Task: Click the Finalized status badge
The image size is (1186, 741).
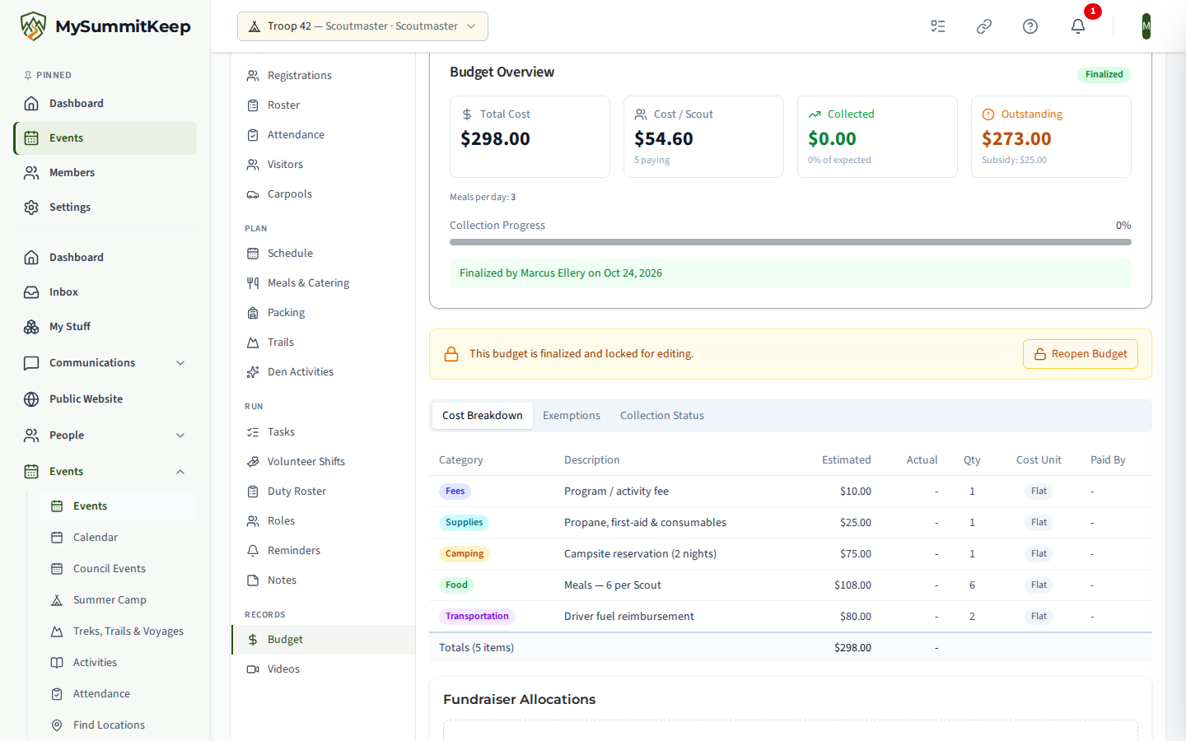Action: (1104, 75)
